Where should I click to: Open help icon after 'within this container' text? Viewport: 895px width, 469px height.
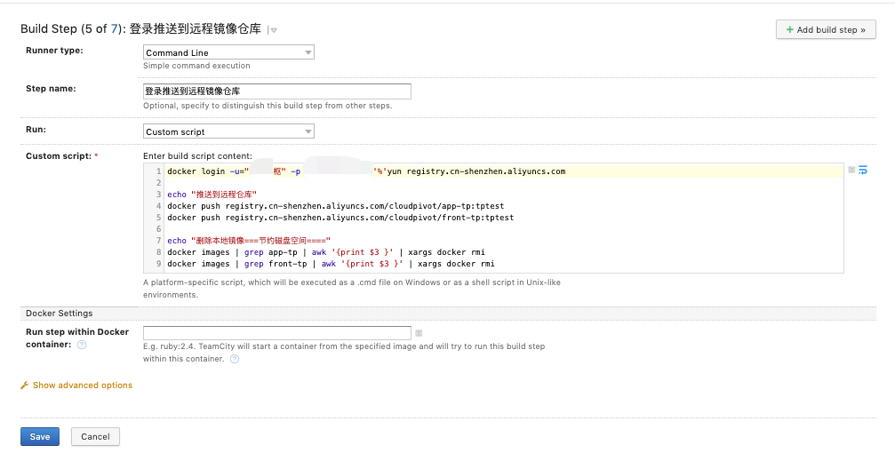pos(235,359)
